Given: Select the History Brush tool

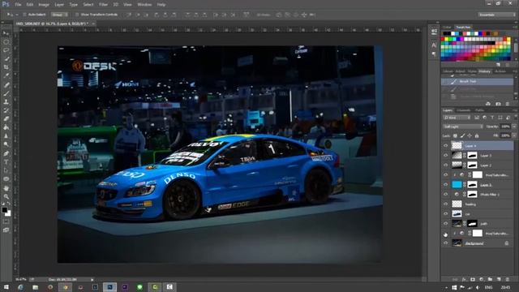Looking at the screenshot, I should 6,110.
